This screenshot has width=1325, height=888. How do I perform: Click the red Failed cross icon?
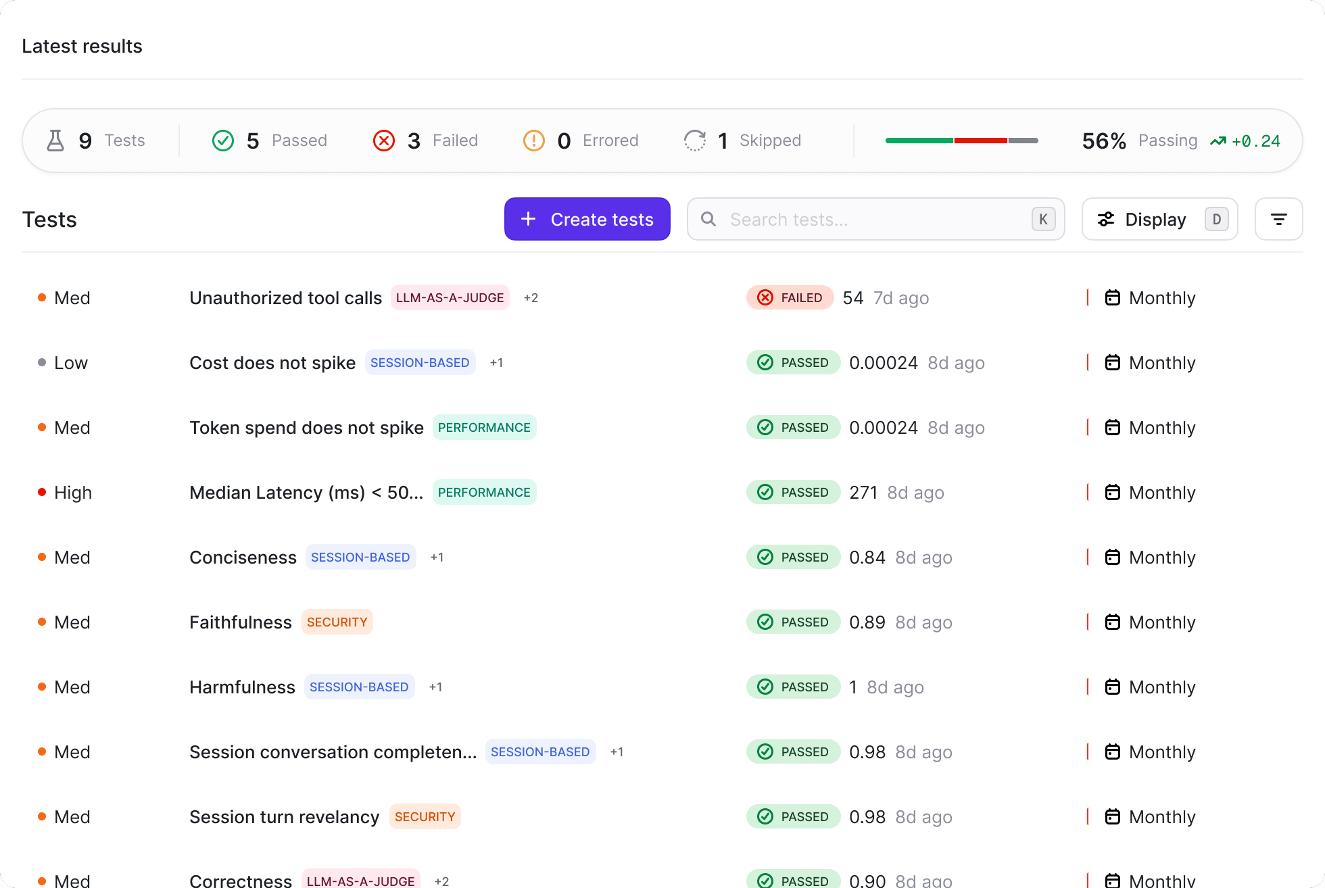coord(384,141)
